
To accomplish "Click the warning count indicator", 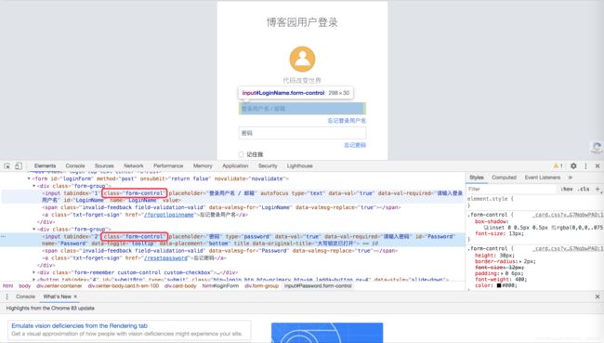I will [558, 165].
